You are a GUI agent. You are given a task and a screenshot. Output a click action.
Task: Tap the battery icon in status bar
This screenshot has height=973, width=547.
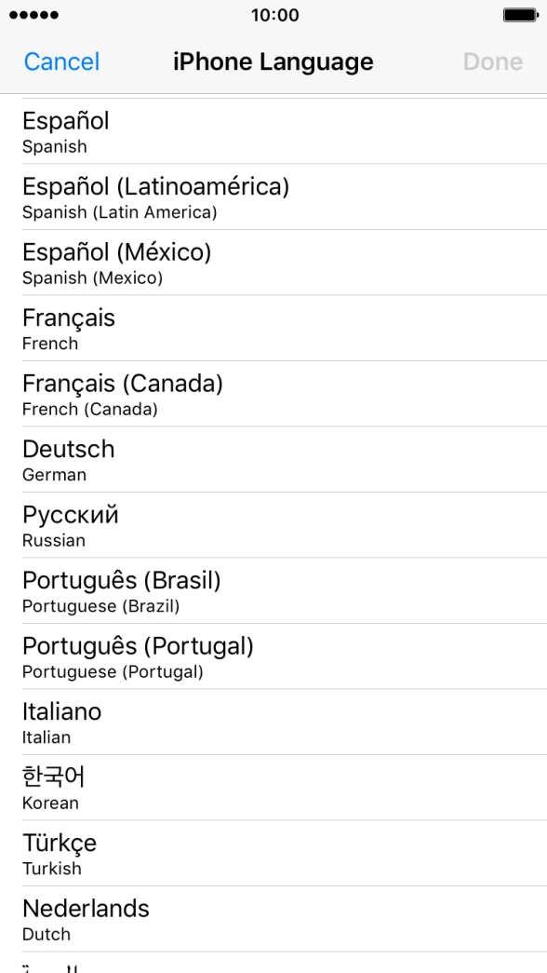520,15
